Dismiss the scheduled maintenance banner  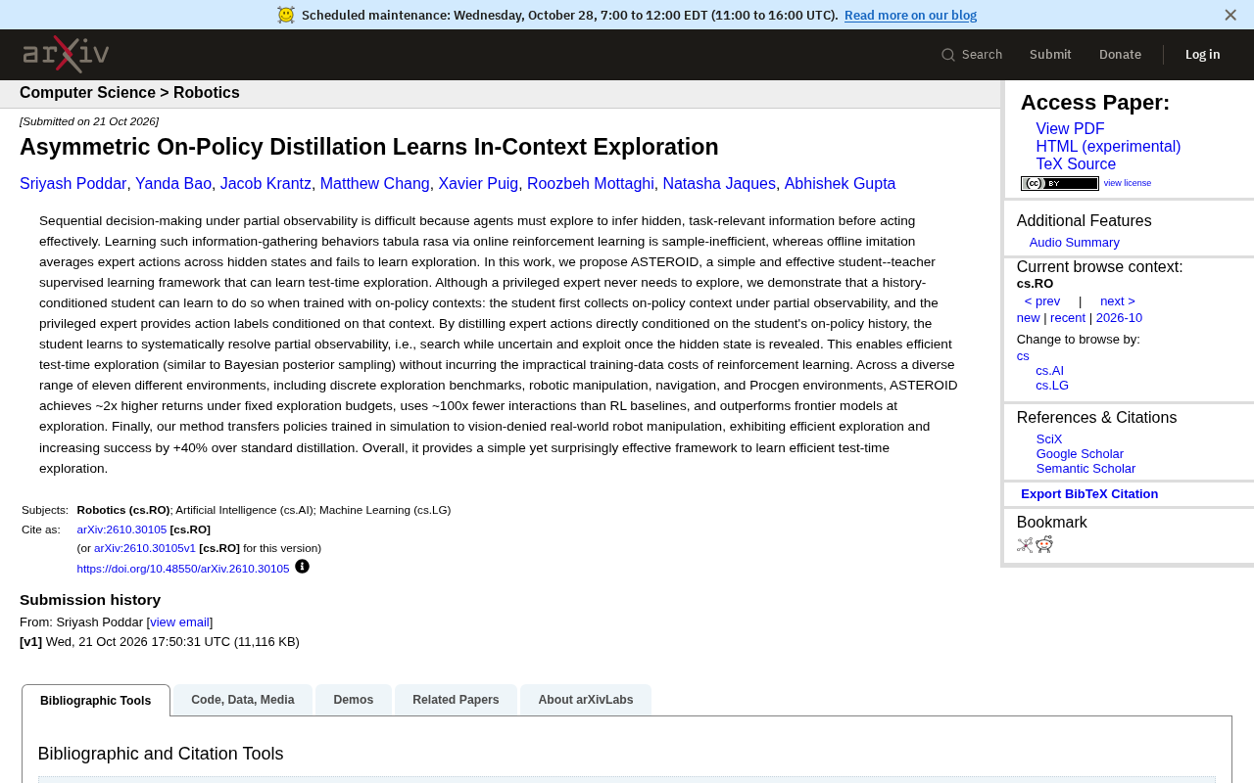coord(1230,15)
